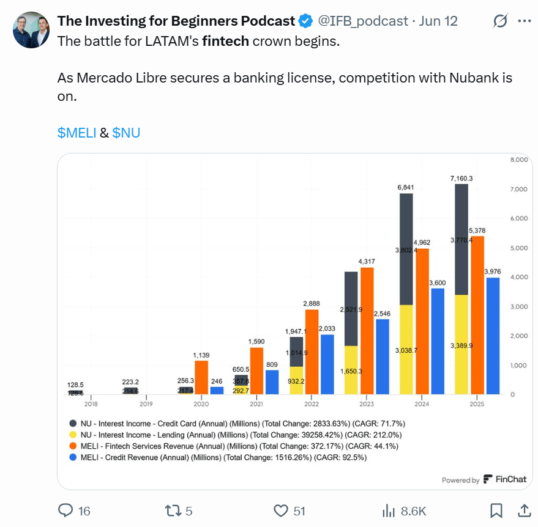
Task: Click the blue MELI Credit Revenue legend dot
Action: pyautogui.click(x=73, y=458)
